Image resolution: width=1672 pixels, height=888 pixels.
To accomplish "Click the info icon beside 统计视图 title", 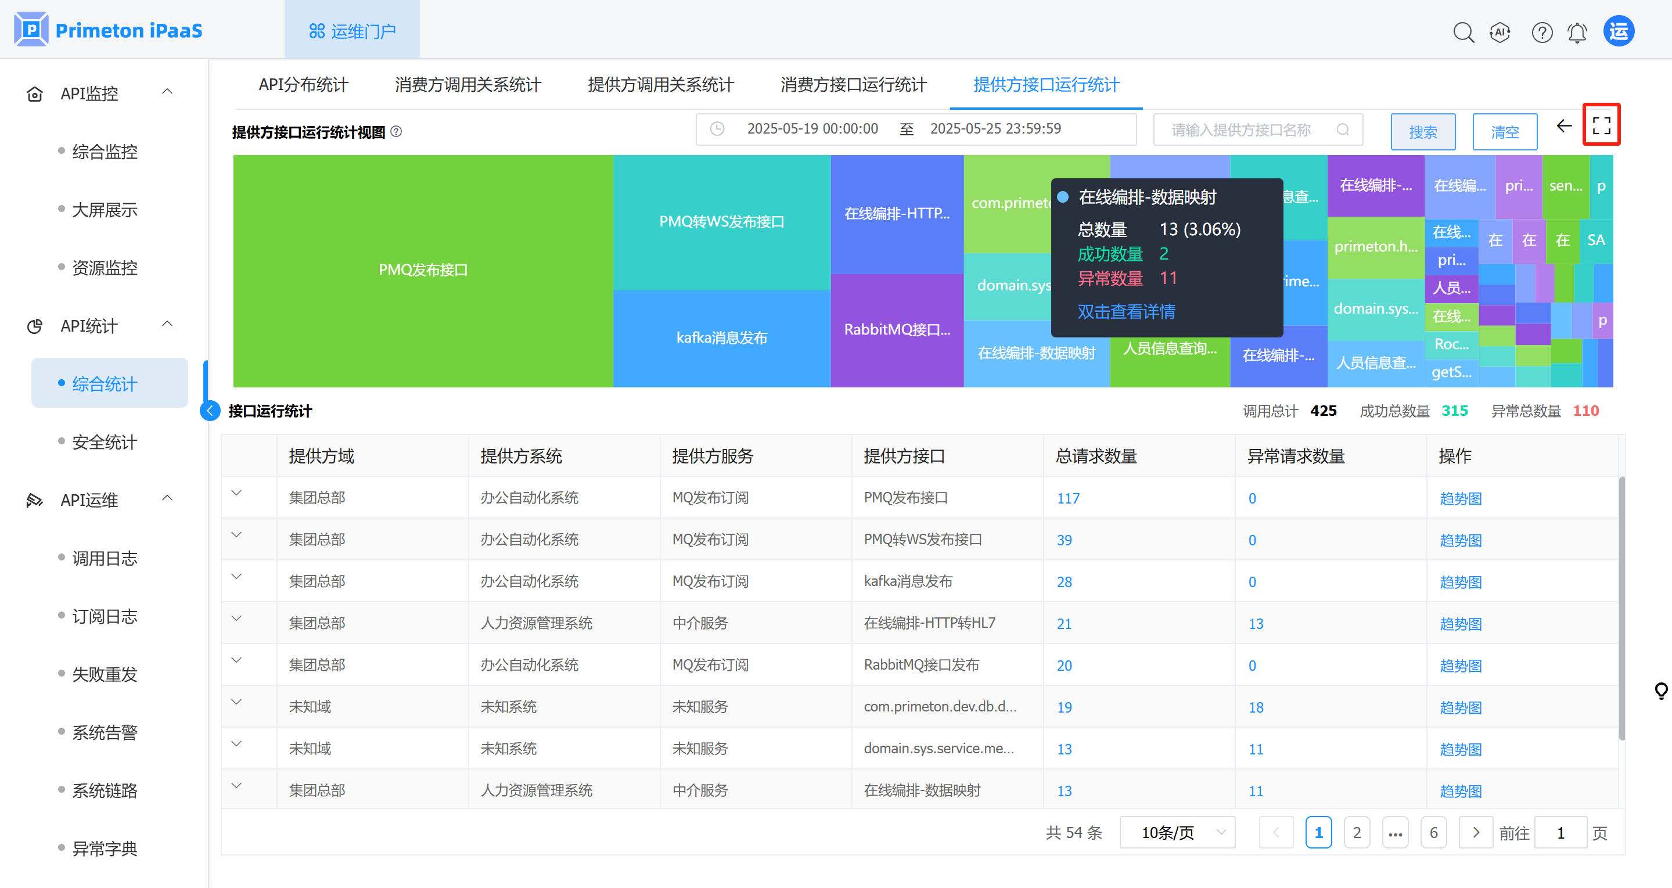I will 396,132.
